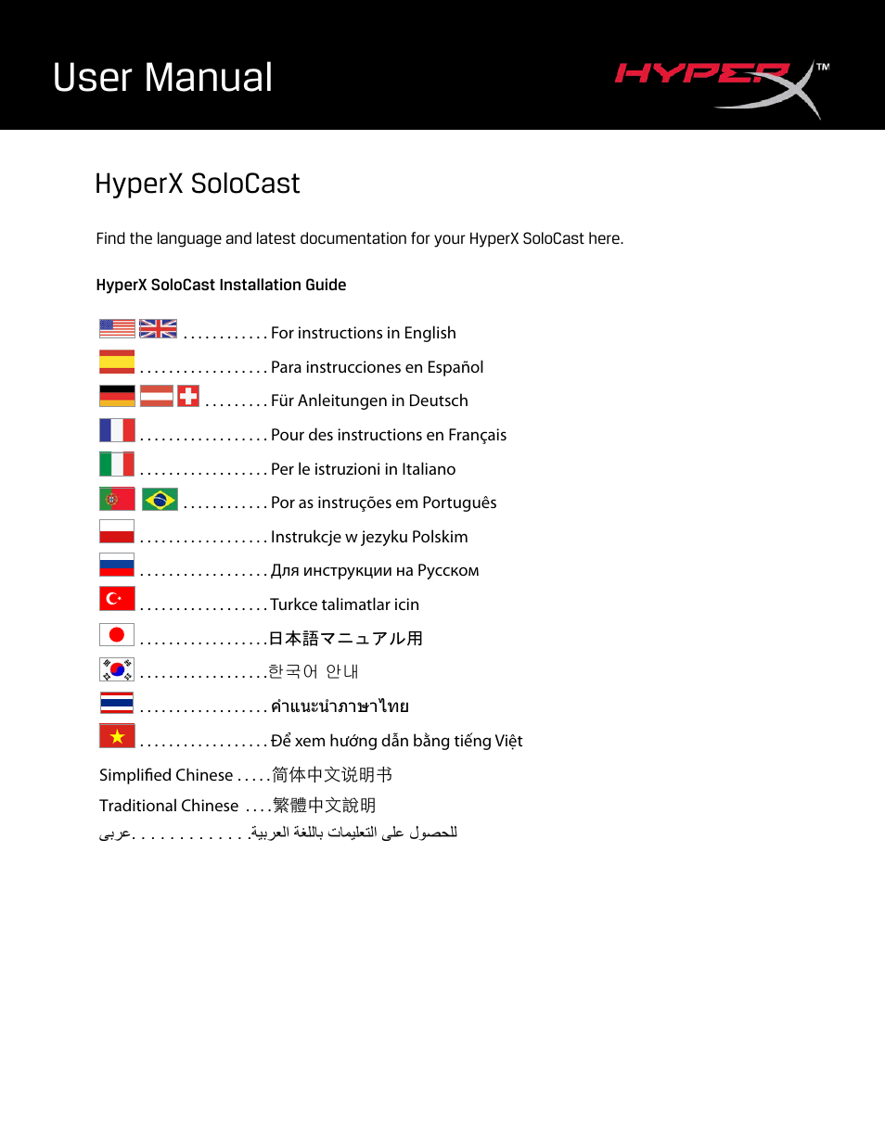Click the United Kingdom flag icon
The width and height of the screenshot is (885, 1145).
coord(158,328)
